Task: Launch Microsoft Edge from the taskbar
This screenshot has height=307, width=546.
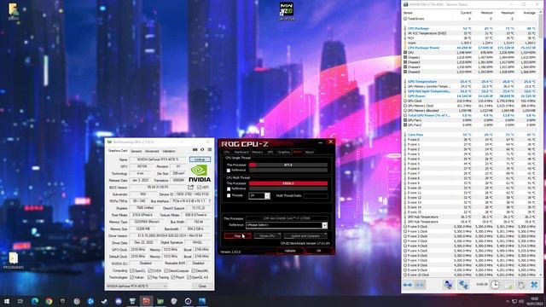Action: 35,301
